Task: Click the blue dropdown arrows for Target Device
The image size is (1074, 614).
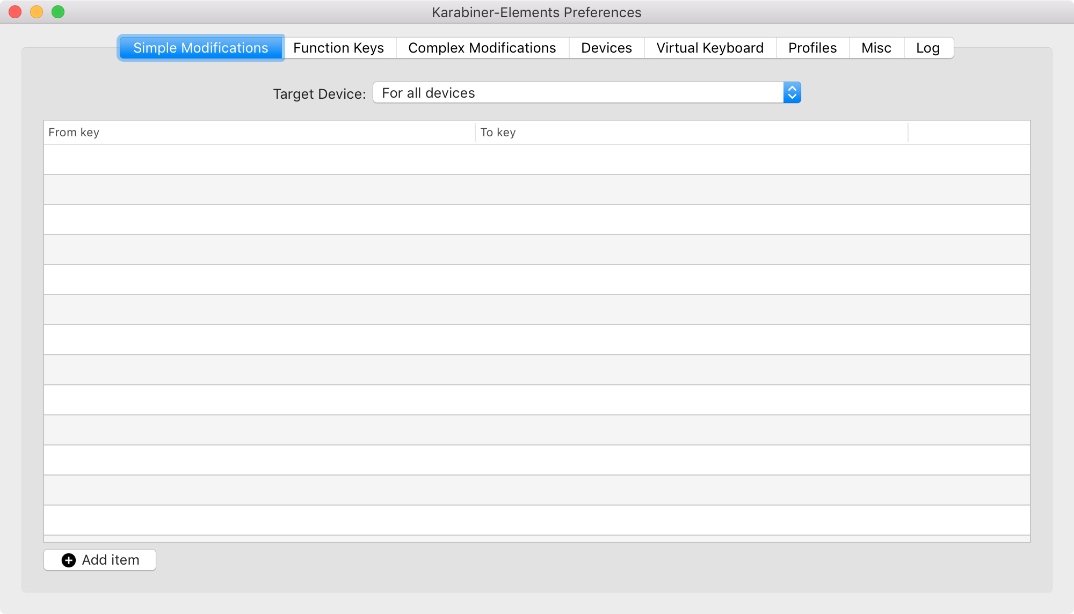Action: [792, 93]
